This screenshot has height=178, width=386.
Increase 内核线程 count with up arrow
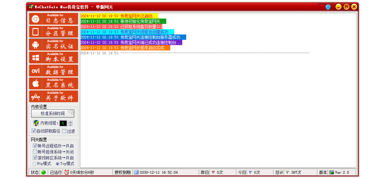(x=70, y=122)
